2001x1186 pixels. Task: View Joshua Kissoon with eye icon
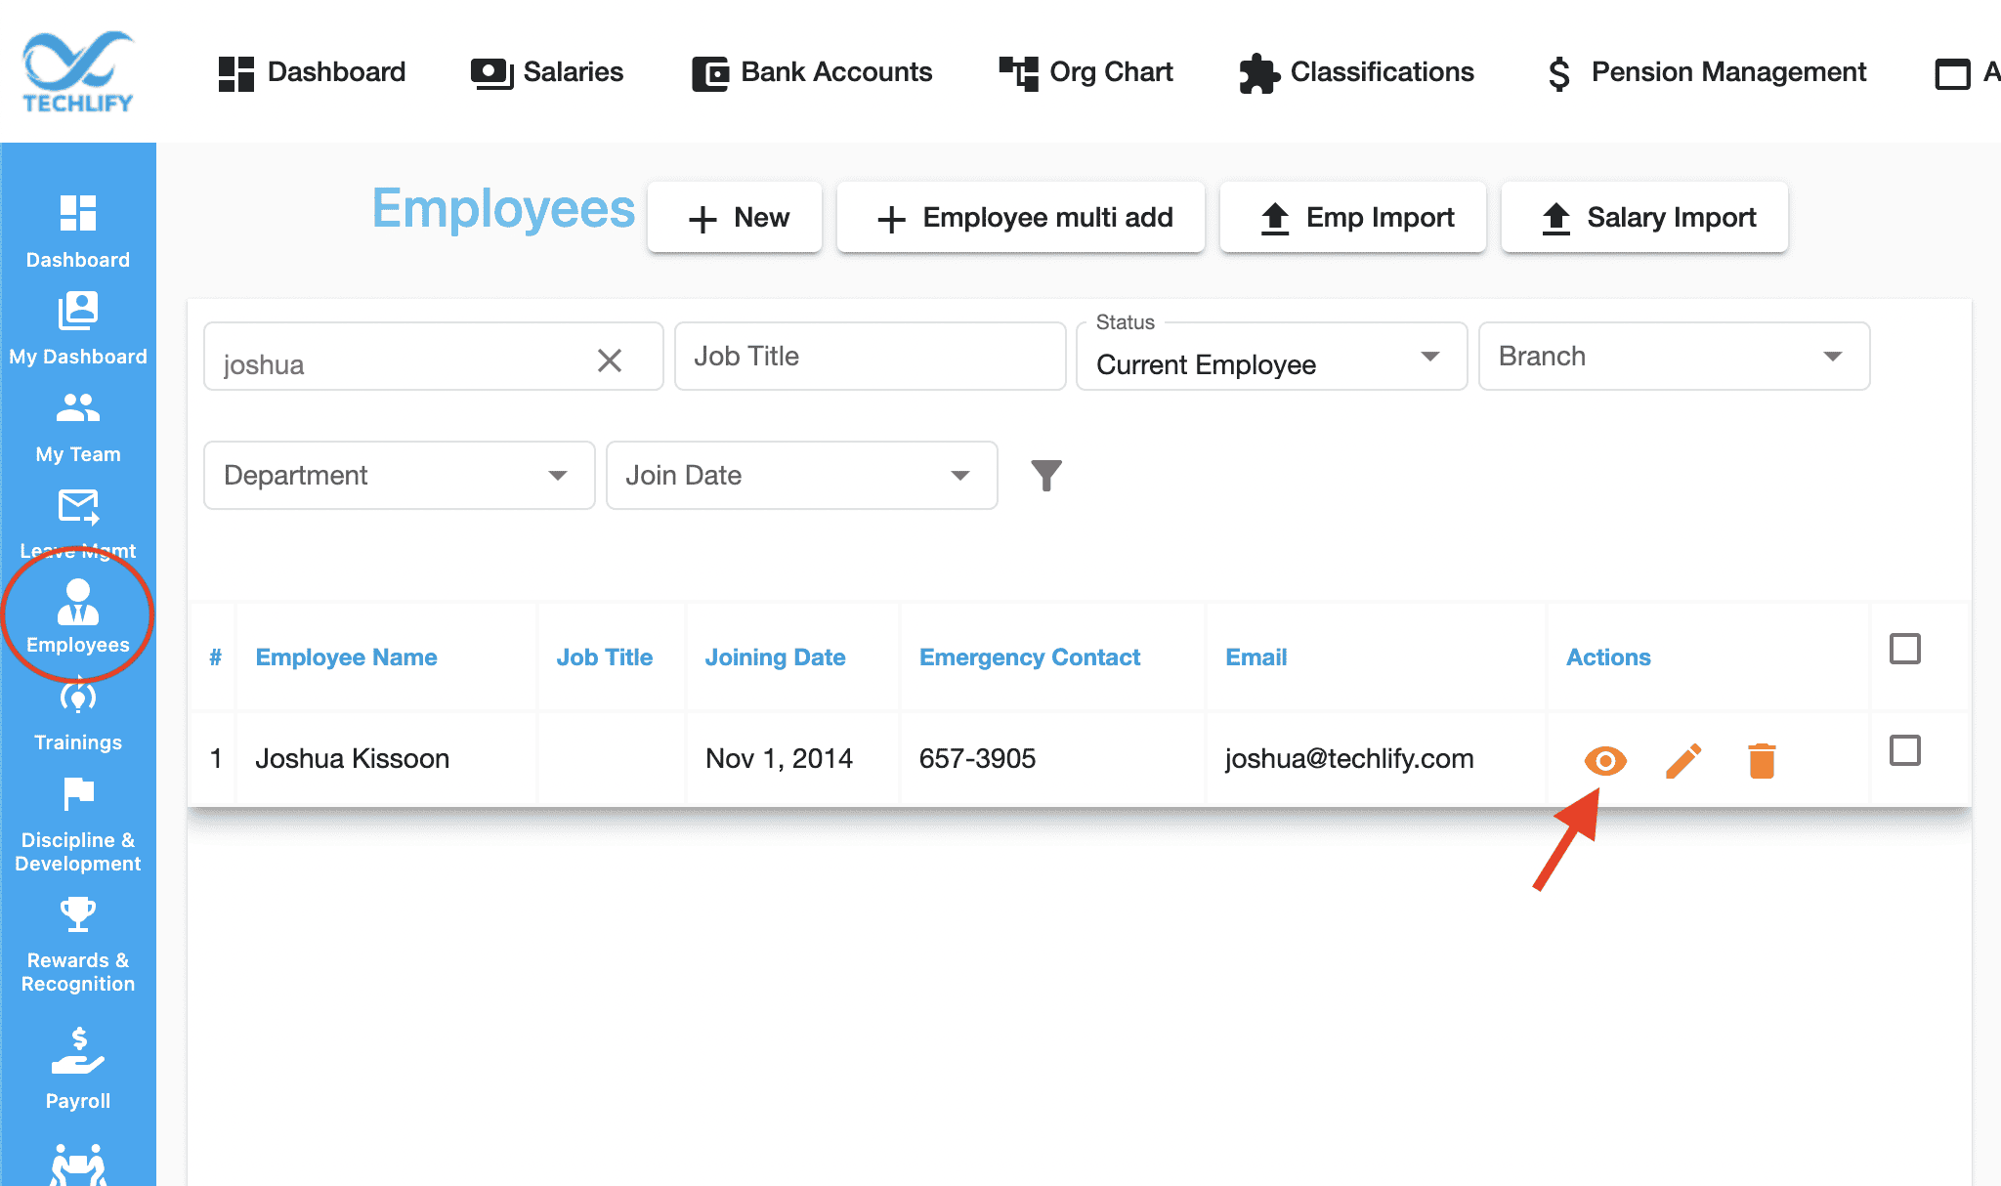point(1605,760)
